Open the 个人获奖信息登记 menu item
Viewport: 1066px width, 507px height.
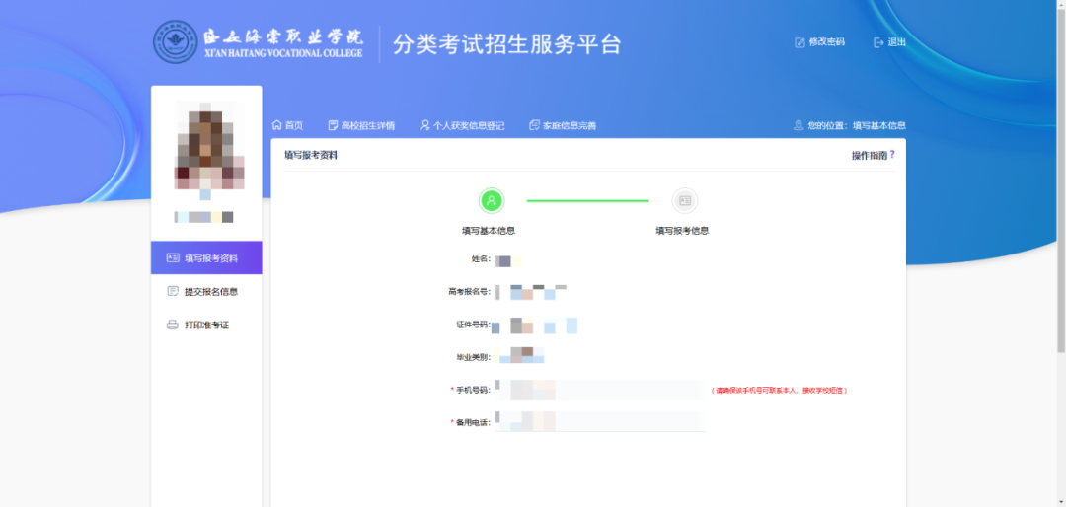tap(469, 125)
